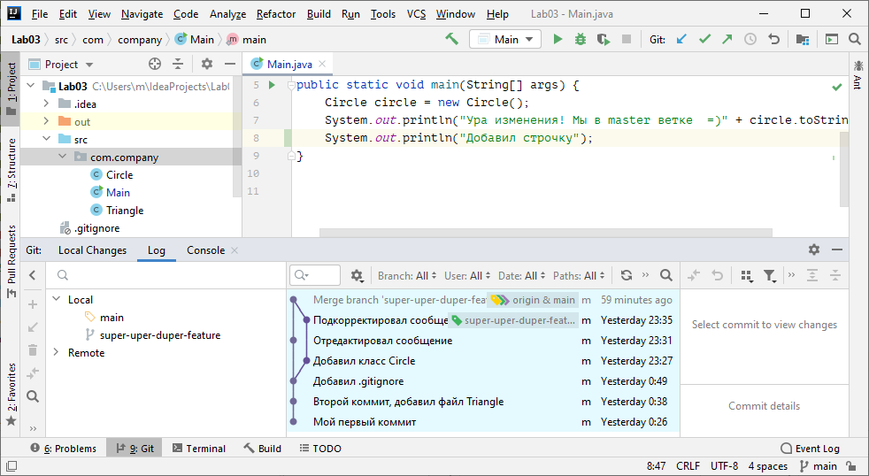Select the super-uper-duper-feature local branch

tap(160, 335)
